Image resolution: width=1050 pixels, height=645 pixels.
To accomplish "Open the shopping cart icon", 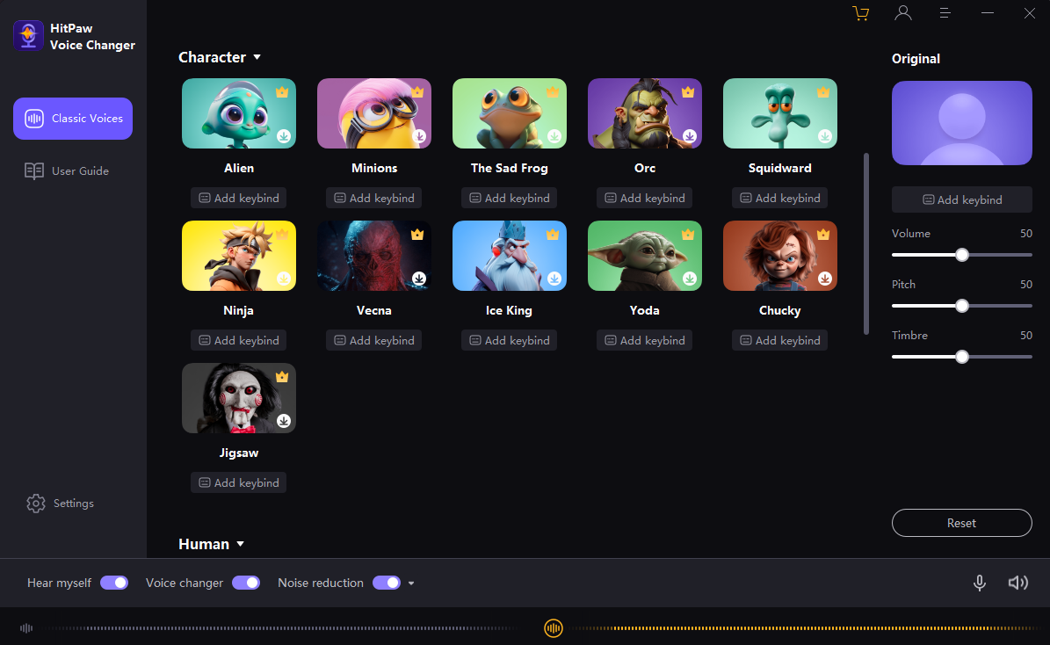I will 860,13.
